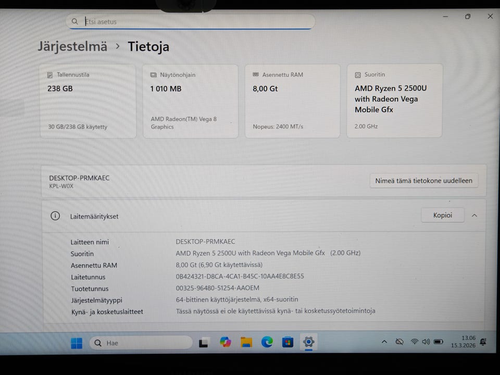Select the DESKTOP-PRMKAEC device name value
Viewport: 500px width, 375px height.
[205, 242]
